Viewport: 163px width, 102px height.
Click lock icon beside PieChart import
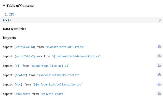(159, 94)
